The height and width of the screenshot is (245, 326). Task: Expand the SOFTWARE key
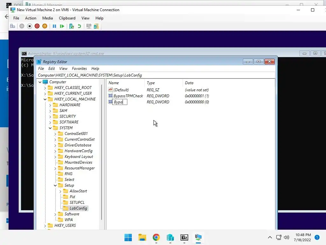(50, 122)
